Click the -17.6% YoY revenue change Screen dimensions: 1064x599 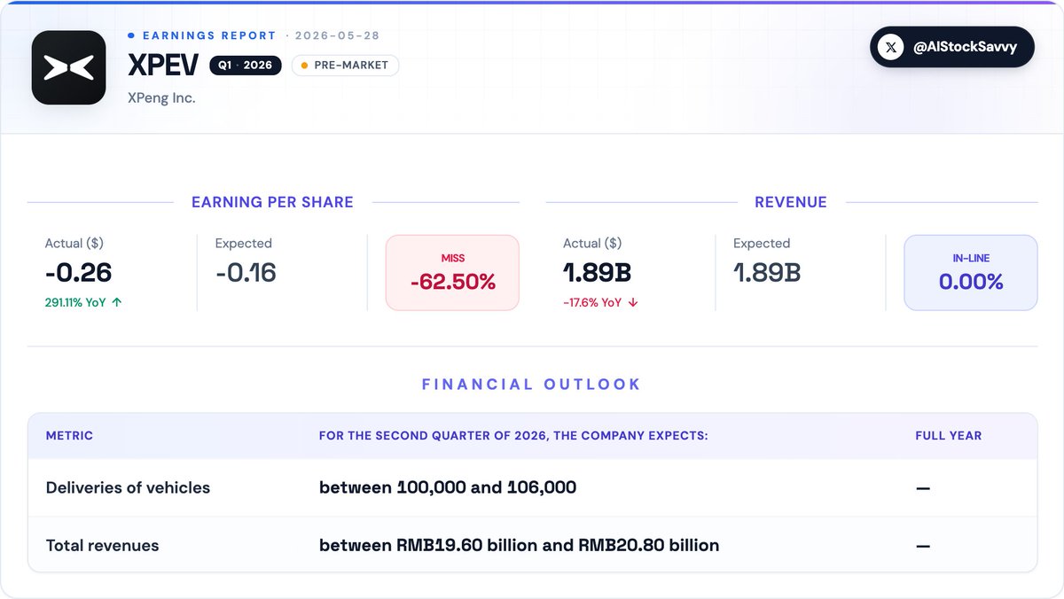(592, 302)
